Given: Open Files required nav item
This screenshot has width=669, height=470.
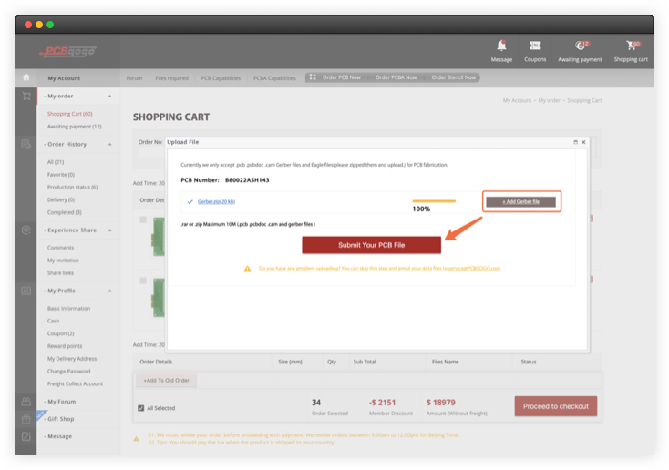Looking at the screenshot, I should [x=171, y=78].
